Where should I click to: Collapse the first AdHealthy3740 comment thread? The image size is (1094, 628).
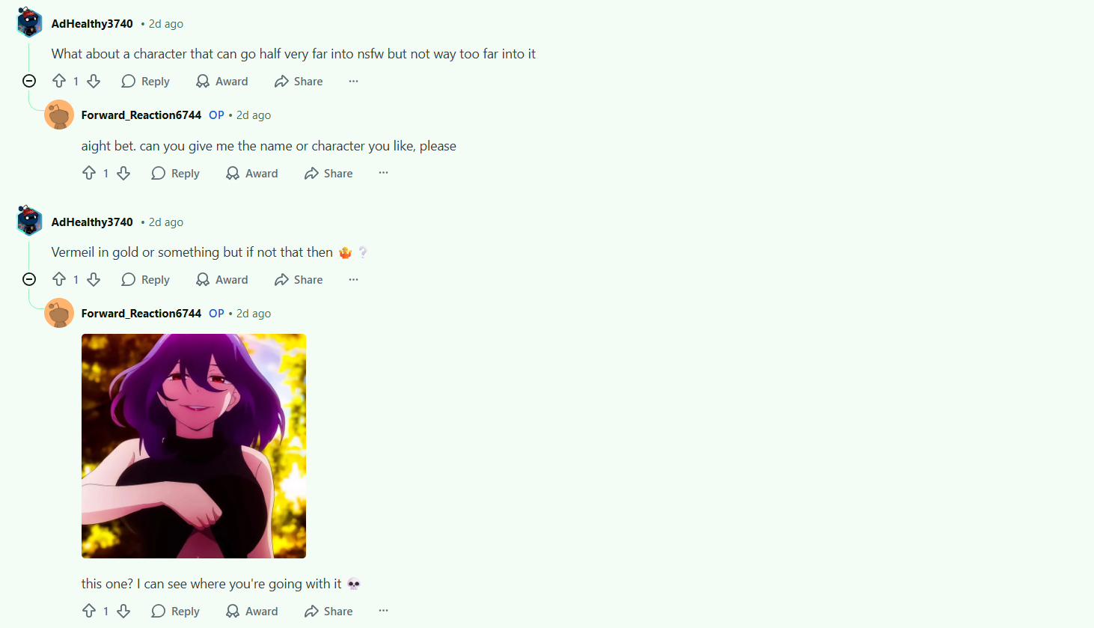tap(29, 81)
